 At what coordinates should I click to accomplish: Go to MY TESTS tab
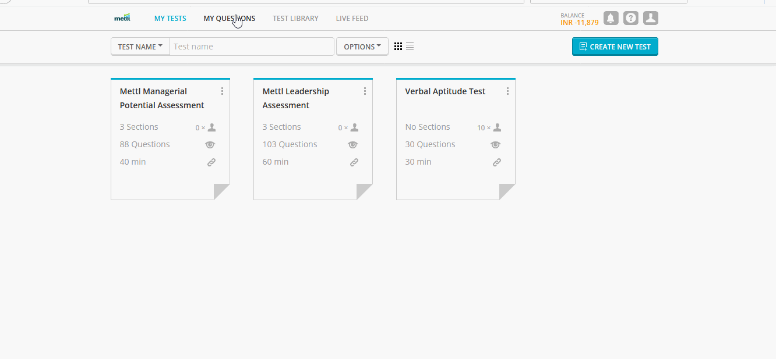pyautogui.click(x=170, y=19)
